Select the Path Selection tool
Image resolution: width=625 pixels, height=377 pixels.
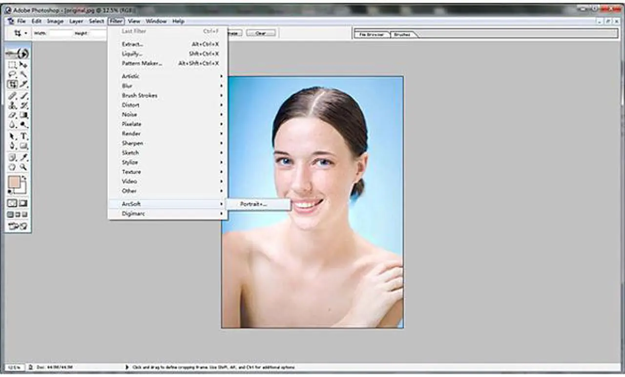13,136
